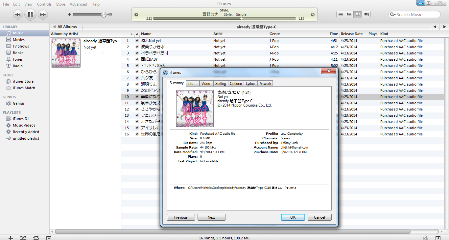Skip forward to next track
Image resolution: width=449 pixels, height=240 pixels.
tap(43, 14)
